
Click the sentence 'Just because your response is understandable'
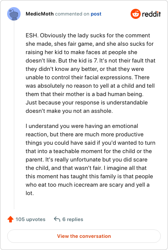(87, 102)
